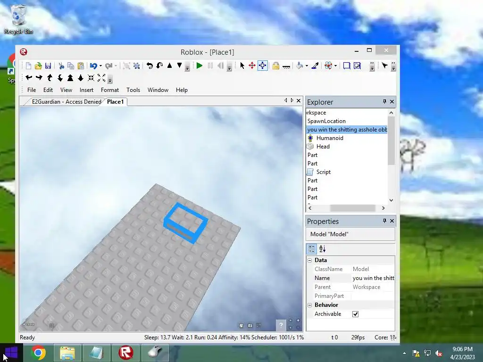The width and height of the screenshot is (483, 362).
Task: Open the File menu
Action: point(32,90)
